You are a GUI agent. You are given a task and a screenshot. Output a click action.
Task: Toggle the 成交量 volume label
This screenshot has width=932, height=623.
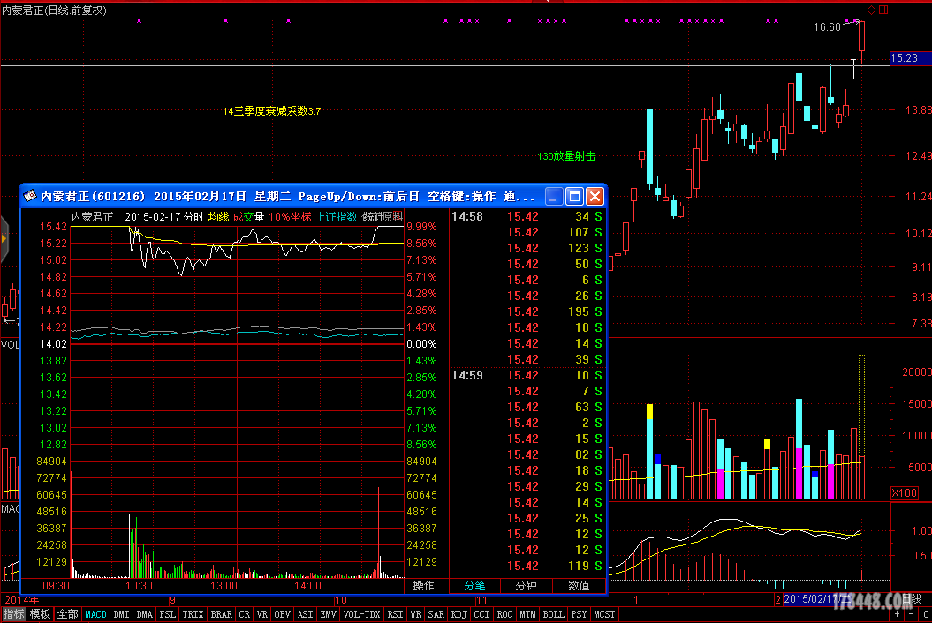[x=248, y=217]
